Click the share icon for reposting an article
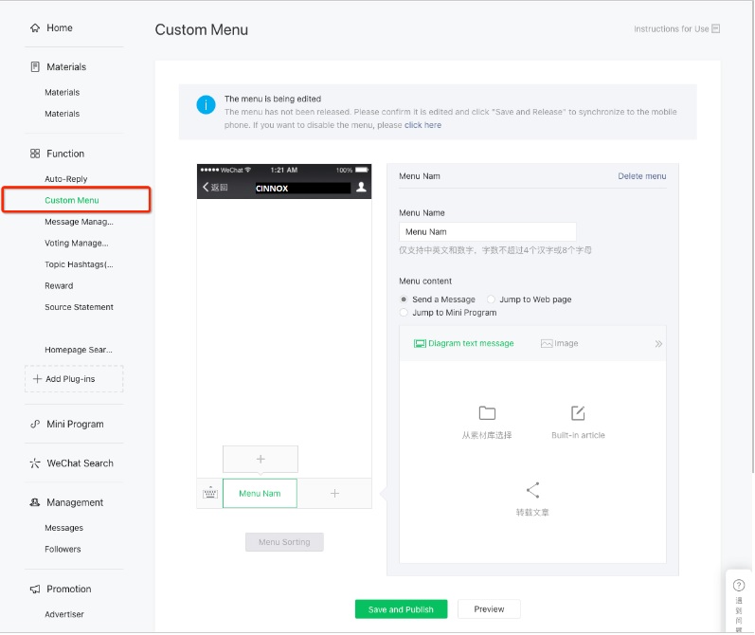 [x=532, y=490]
